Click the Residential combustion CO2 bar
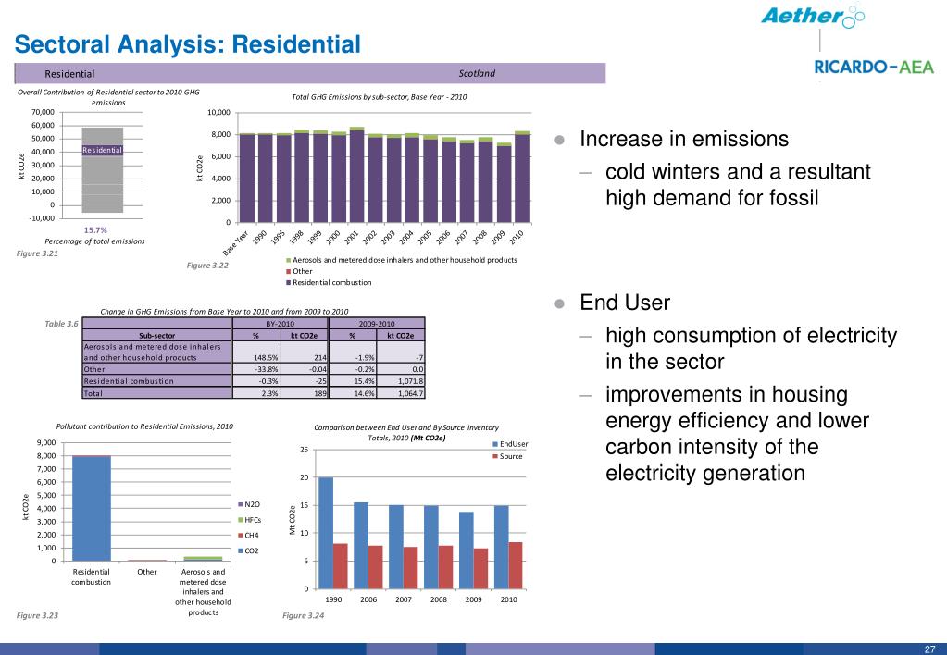 click(92, 508)
